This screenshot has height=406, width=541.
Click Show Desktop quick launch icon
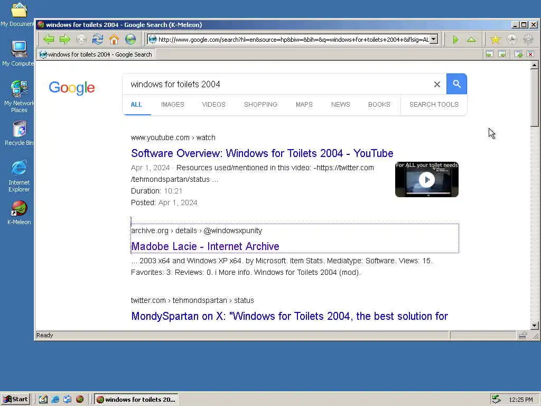(x=43, y=400)
